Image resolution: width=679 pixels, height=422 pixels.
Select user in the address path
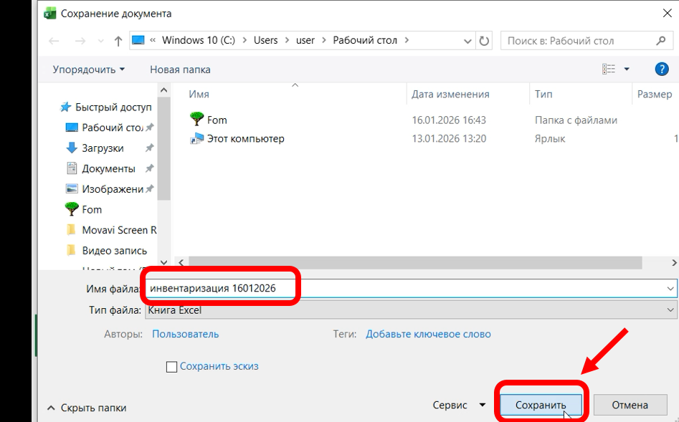point(305,40)
